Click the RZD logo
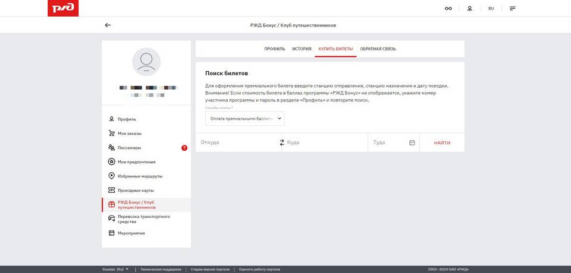571x273 pixels. click(x=63, y=8)
